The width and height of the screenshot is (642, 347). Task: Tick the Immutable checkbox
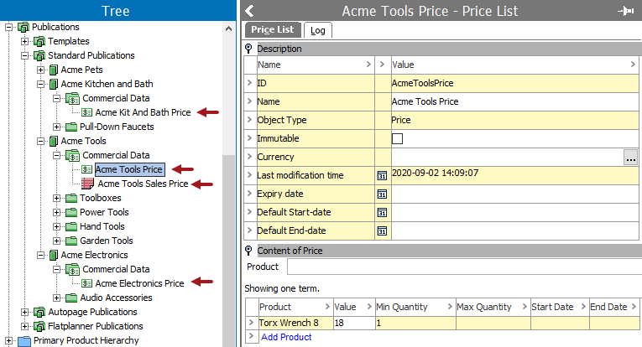coord(397,138)
